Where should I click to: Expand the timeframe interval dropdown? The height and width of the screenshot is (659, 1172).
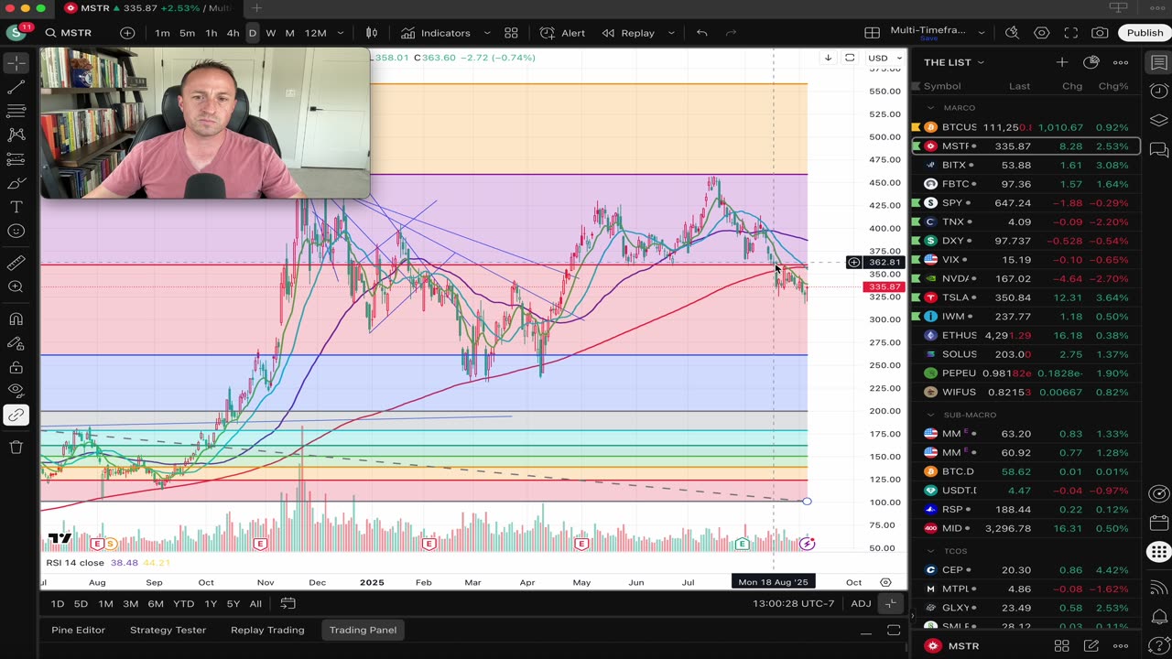click(x=341, y=33)
